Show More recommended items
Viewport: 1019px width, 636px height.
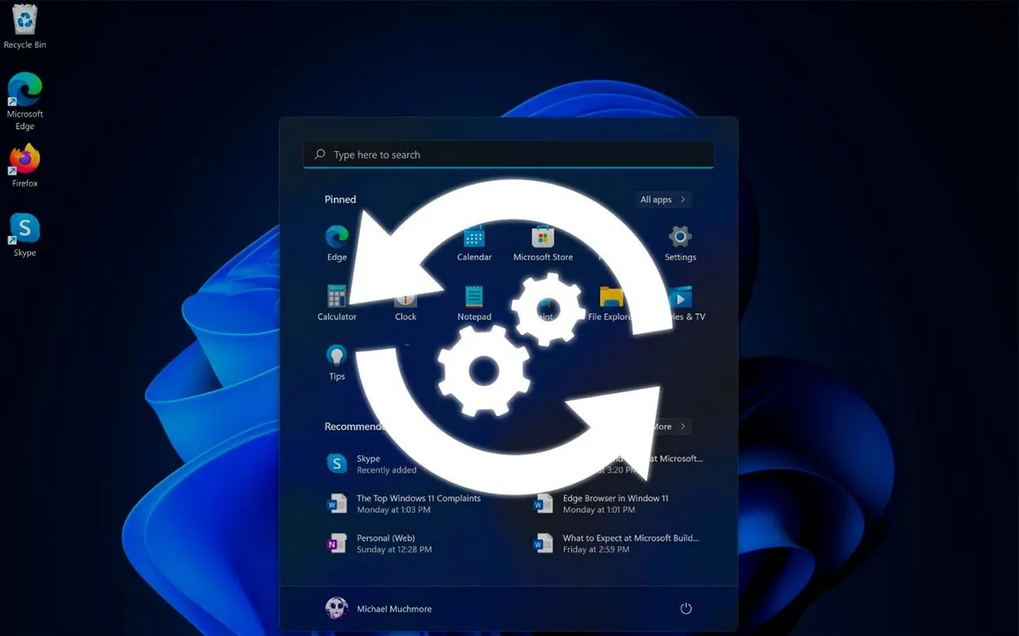pyautogui.click(x=670, y=426)
